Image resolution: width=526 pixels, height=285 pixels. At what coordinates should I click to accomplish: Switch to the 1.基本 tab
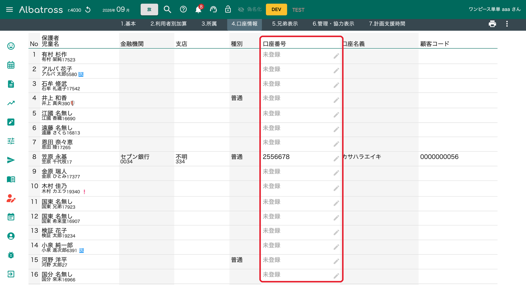(x=128, y=24)
